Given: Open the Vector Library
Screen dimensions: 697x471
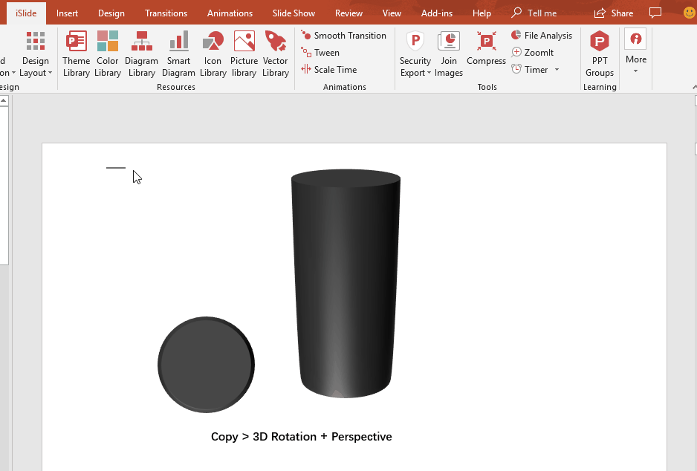Looking at the screenshot, I should (x=276, y=53).
